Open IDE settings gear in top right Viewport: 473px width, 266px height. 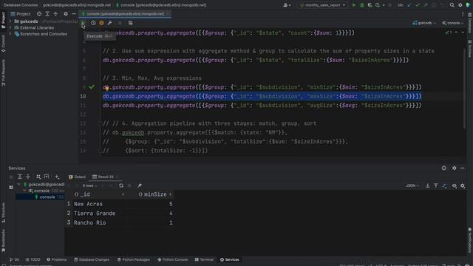click(x=460, y=5)
